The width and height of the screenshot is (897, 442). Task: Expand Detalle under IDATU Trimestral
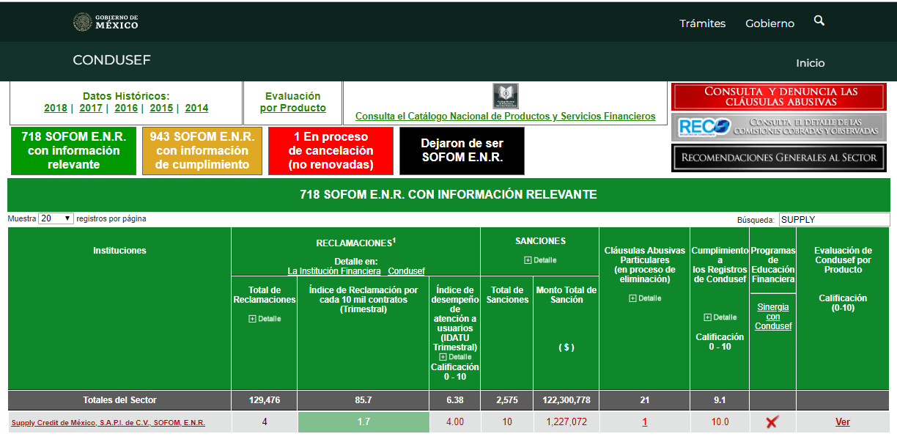coord(455,357)
